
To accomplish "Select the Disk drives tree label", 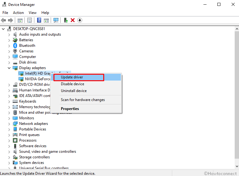I will pyautogui.click(x=28, y=62).
